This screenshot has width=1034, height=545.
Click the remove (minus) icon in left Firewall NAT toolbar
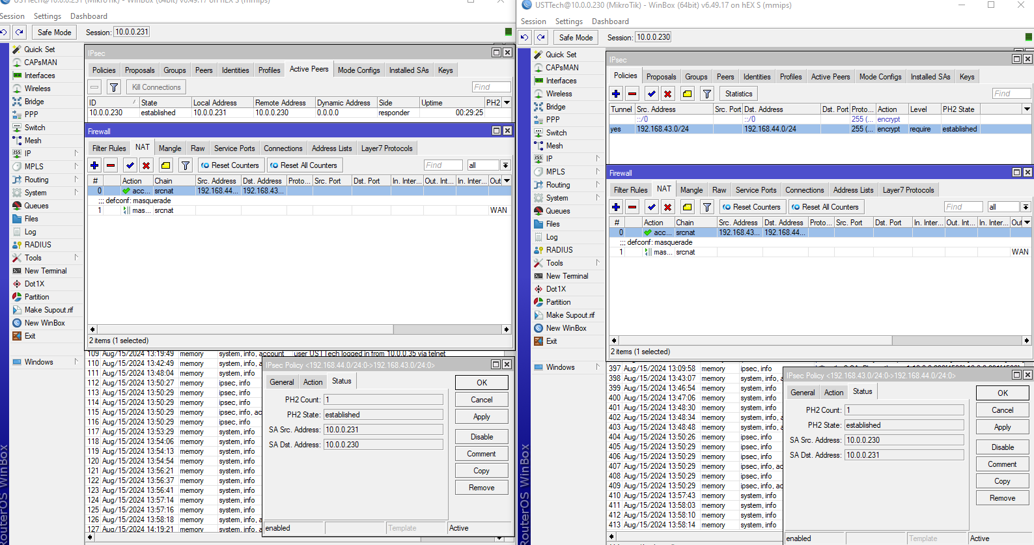click(111, 165)
